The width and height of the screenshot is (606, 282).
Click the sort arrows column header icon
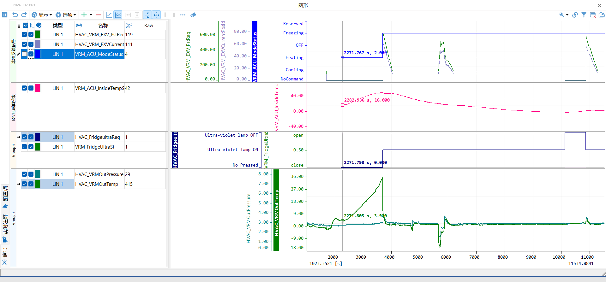pyautogui.click(x=32, y=25)
